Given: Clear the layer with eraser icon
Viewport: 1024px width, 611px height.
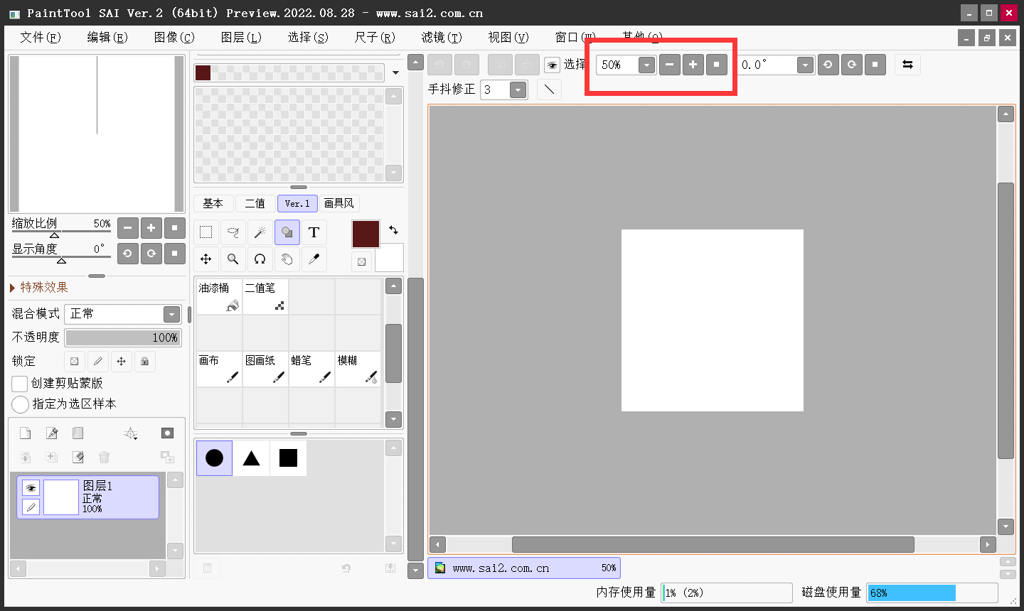Looking at the screenshot, I should [x=78, y=457].
